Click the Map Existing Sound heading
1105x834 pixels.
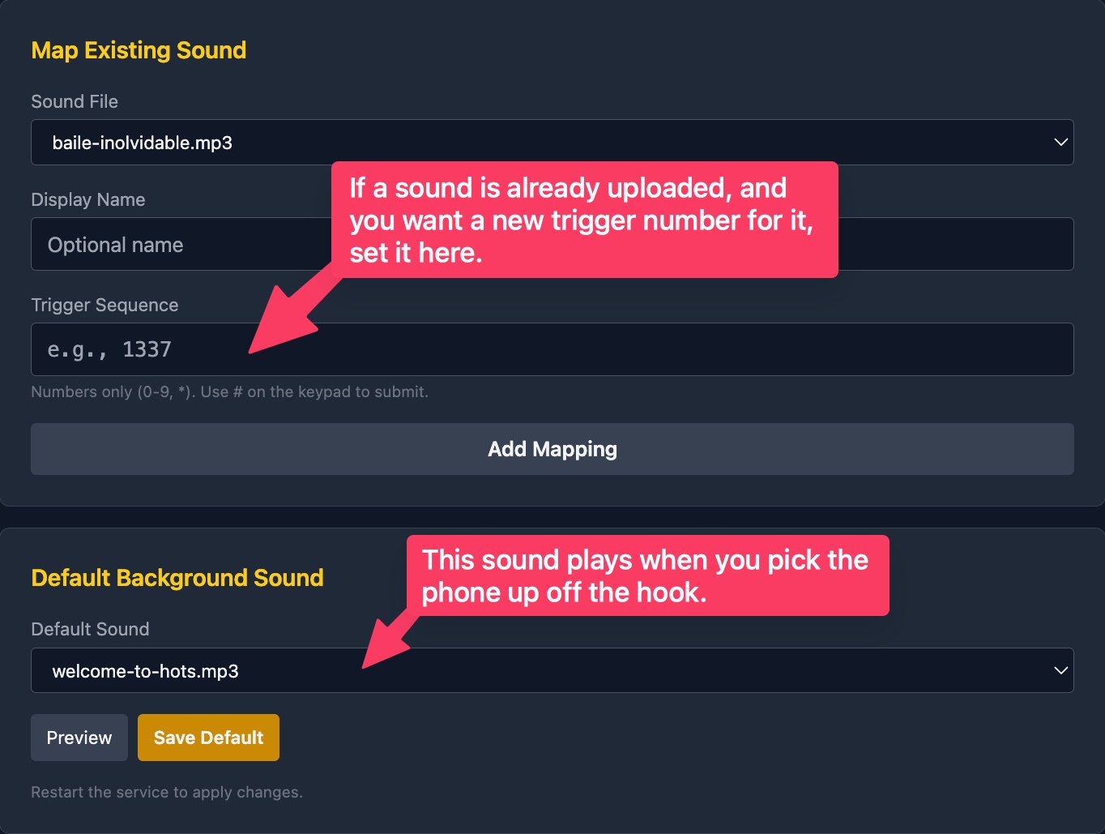point(138,50)
